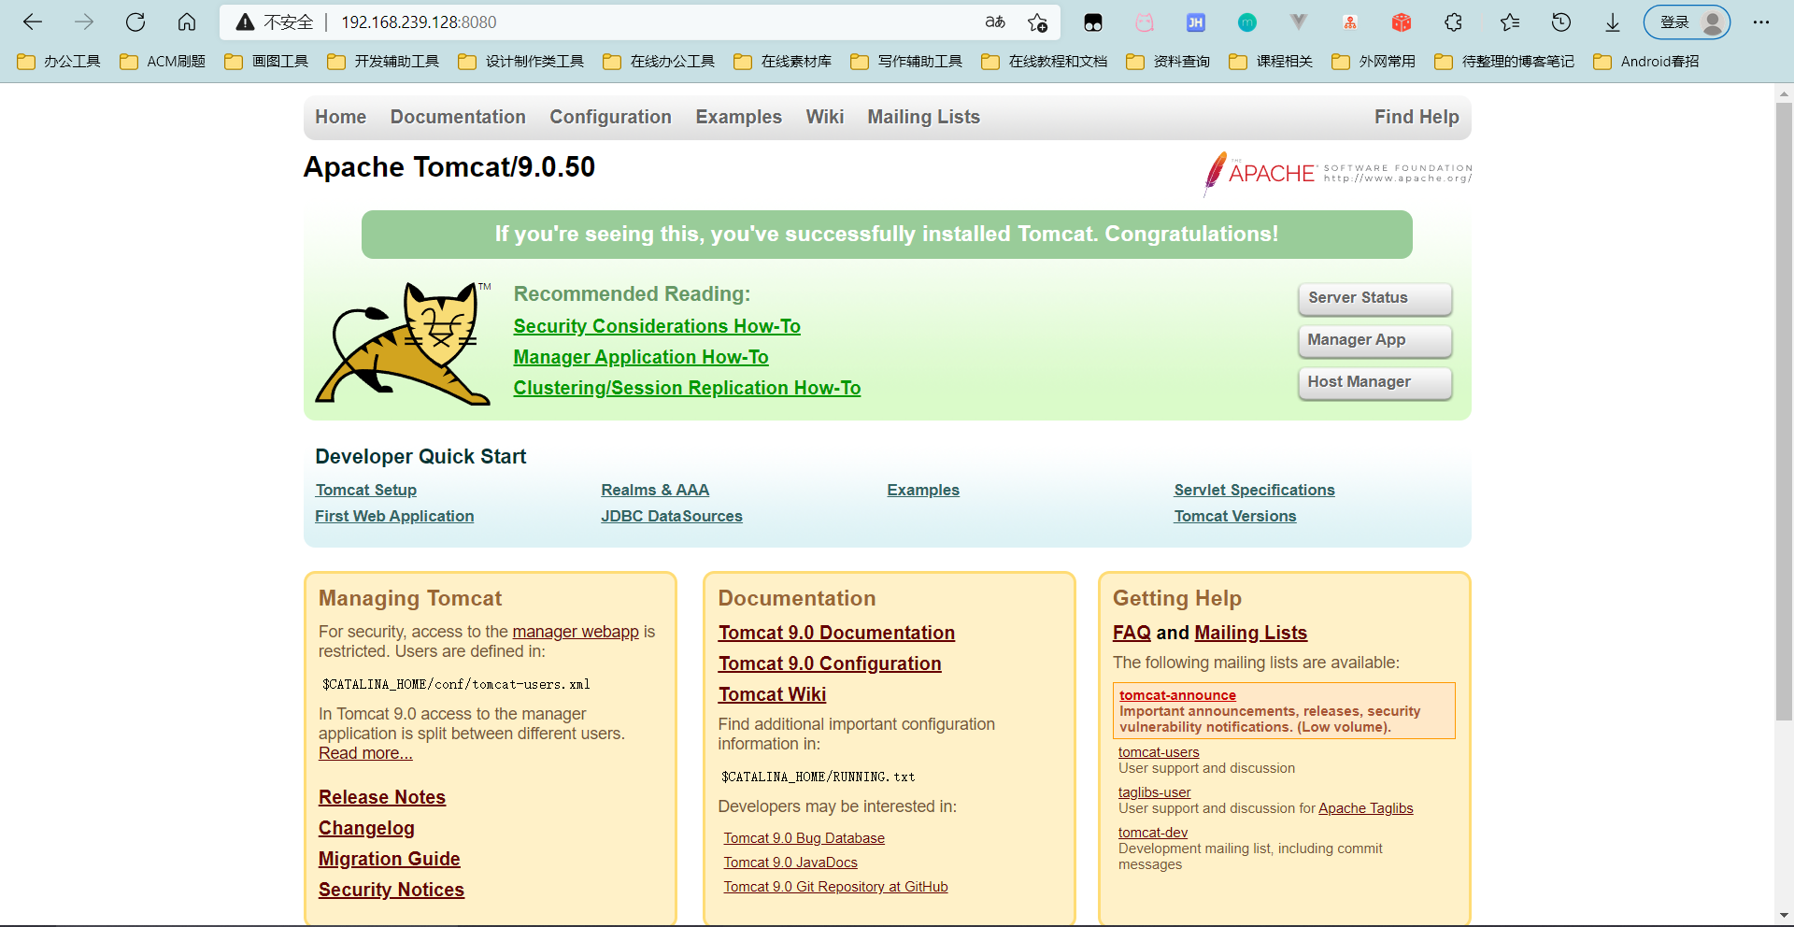Open the Host Manager button
This screenshot has width=1794, height=927.
click(1375, 382)
